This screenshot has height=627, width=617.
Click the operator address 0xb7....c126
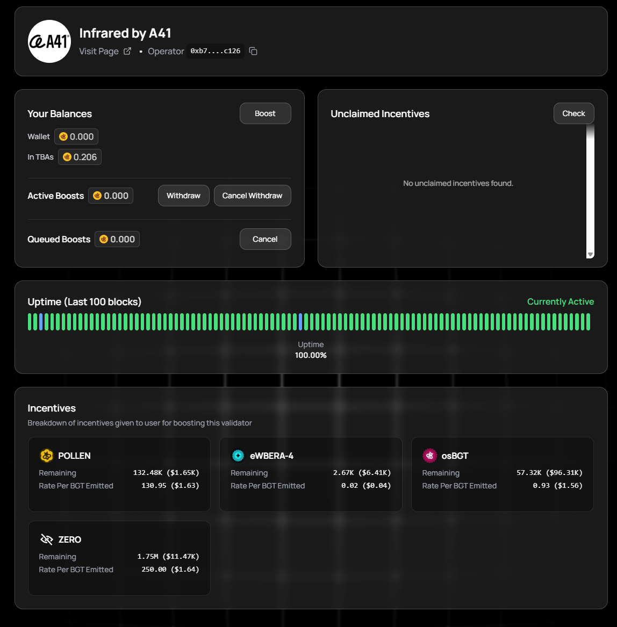[216, 51]
